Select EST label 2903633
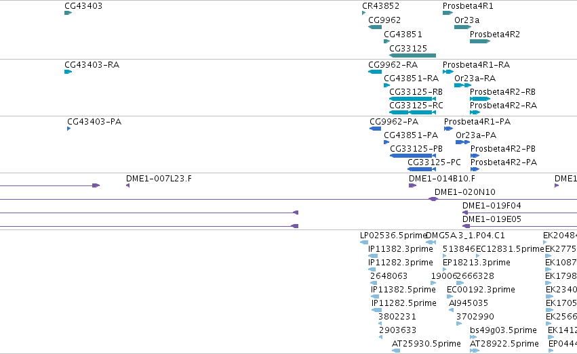Image resolution: width=577 pixels, height=354 pixels. pyautogui.click(x=397, y=330)
